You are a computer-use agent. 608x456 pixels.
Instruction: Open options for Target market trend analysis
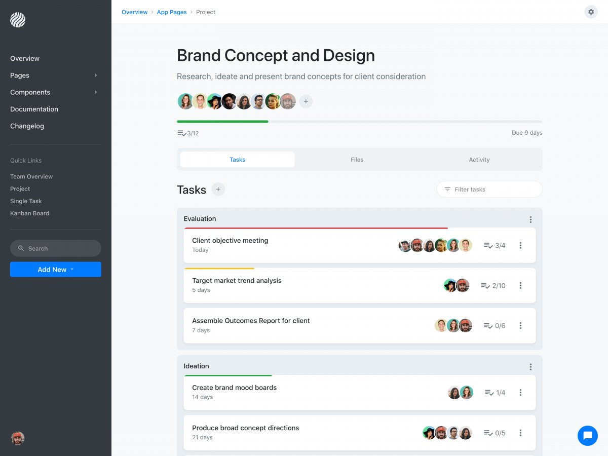point(520,285)
